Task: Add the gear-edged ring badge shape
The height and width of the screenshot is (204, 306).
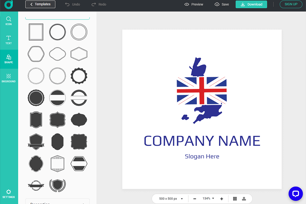Action: [79, 76]
